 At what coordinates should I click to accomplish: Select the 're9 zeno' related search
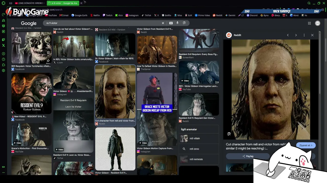(199, 149)
